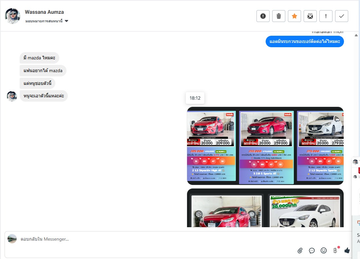360x259 pixels.
Task: Click the 18:12 timestamp tooltip
Action: [x=195, y=98]
